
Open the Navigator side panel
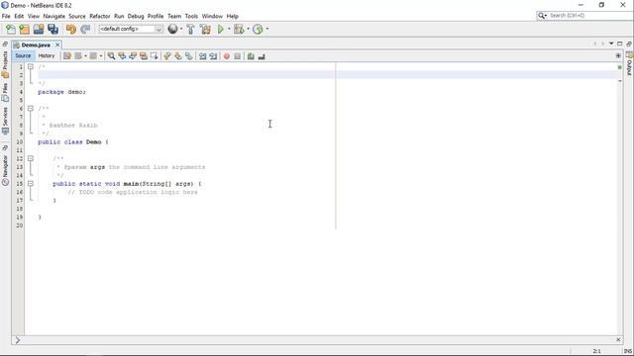[x=5, y=170]
